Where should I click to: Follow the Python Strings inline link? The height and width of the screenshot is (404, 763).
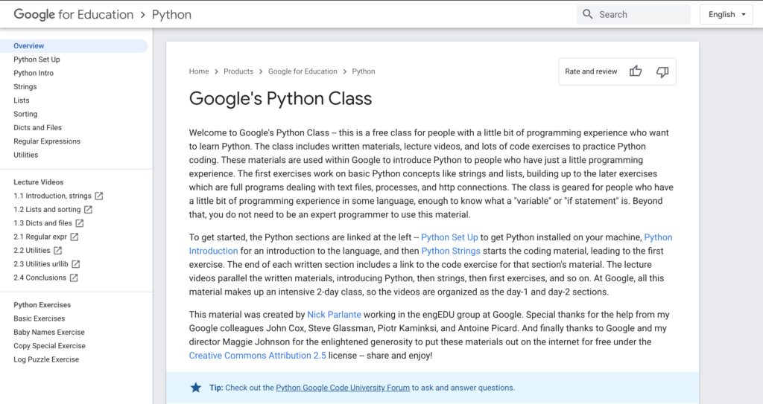click(451, 251)
